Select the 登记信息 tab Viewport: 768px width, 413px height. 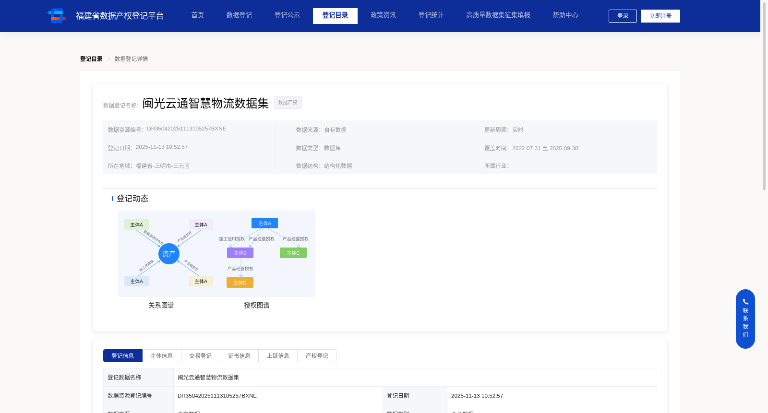click(x=123, y=356)
